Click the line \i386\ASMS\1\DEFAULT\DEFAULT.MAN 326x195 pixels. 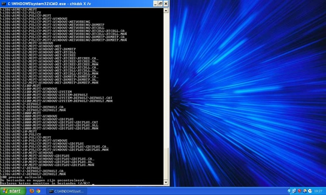(33, 174)
